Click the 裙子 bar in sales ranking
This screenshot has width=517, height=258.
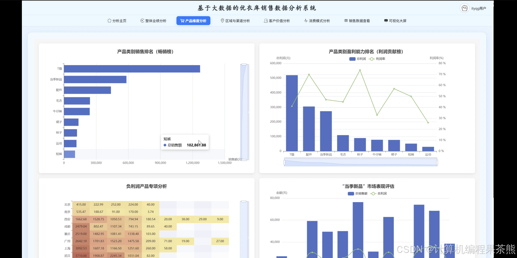click(x=71, y=122)
